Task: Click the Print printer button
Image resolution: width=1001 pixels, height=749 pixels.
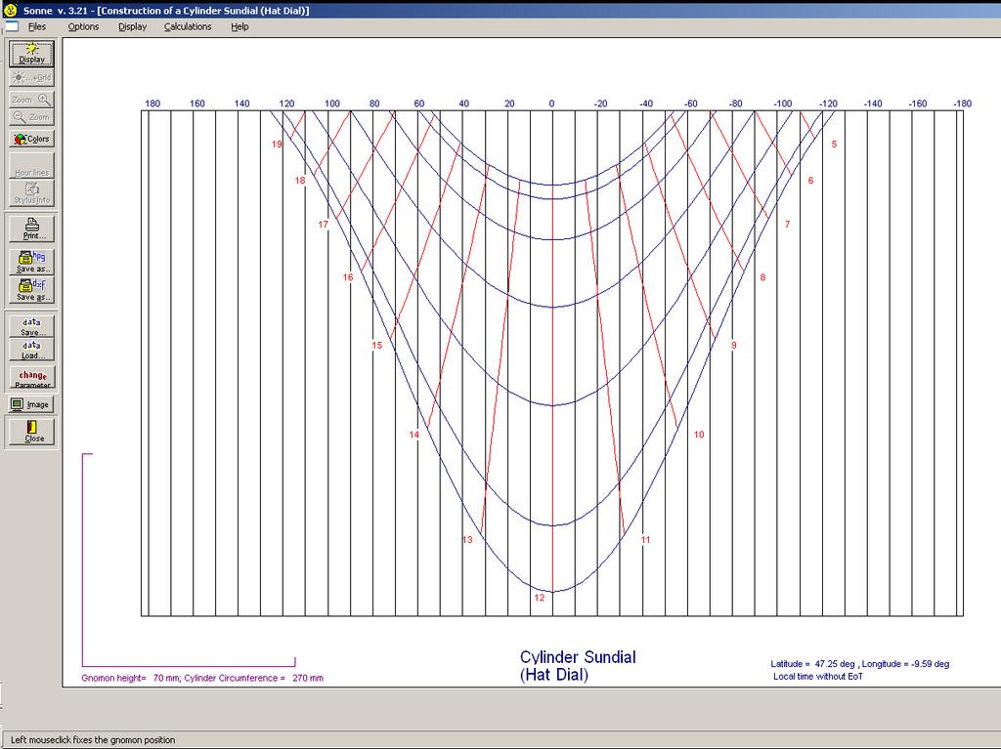Action: coord(31,229)
